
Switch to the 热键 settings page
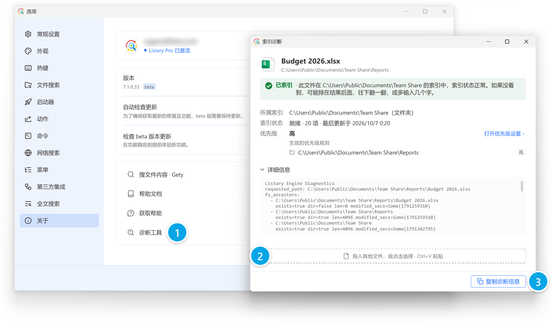[x=59, y=68]
